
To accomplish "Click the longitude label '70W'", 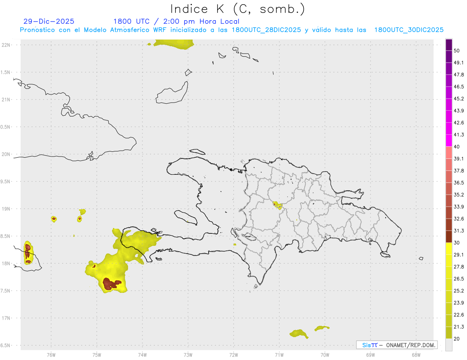I will (x=325, y=355).
